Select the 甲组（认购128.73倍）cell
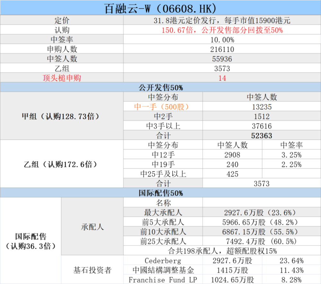Screen dimensions: 321x284 (62, 116)
